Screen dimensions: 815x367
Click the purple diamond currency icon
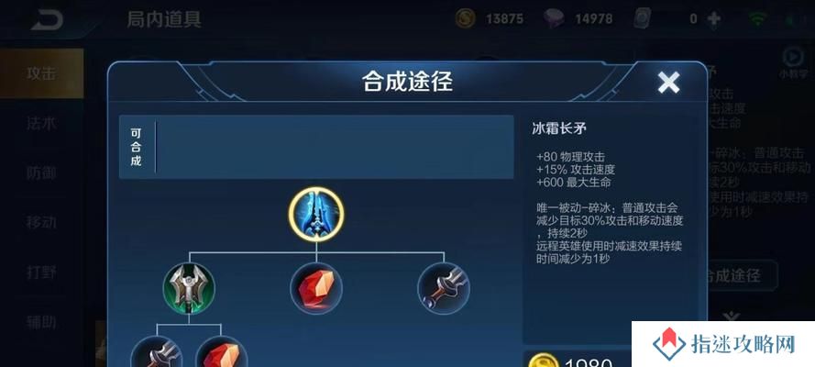pos(554,19)
